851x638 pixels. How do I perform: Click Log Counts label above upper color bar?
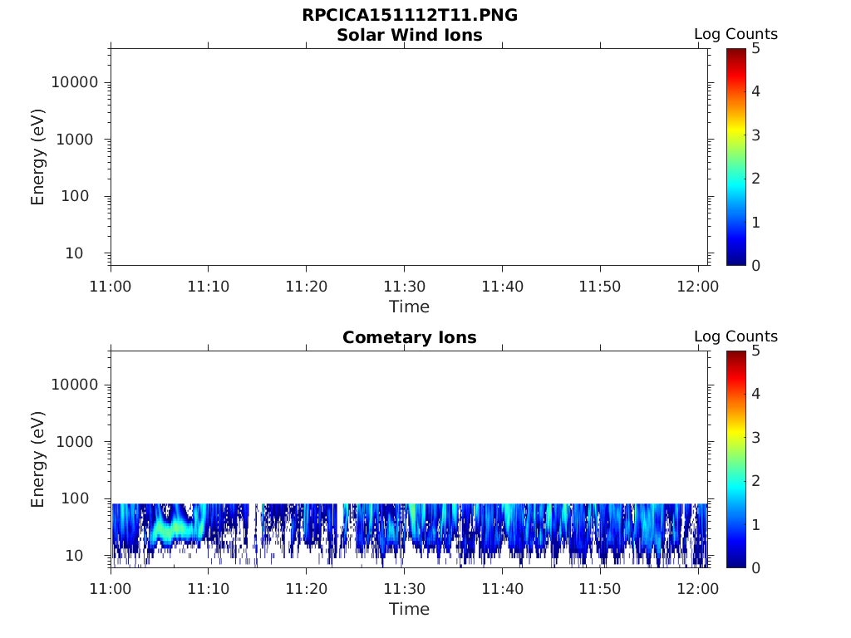tap(736, 33)
